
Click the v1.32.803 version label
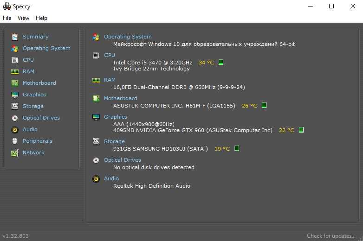[16, 236]
